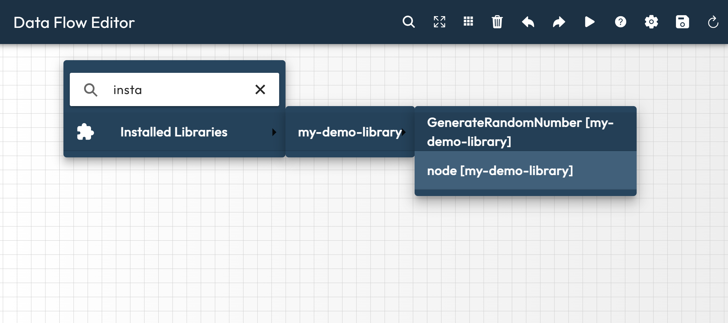Expand the Installed Libraries menu item
728x323 pixels.
pyautogui.click(x=174, y=132)
